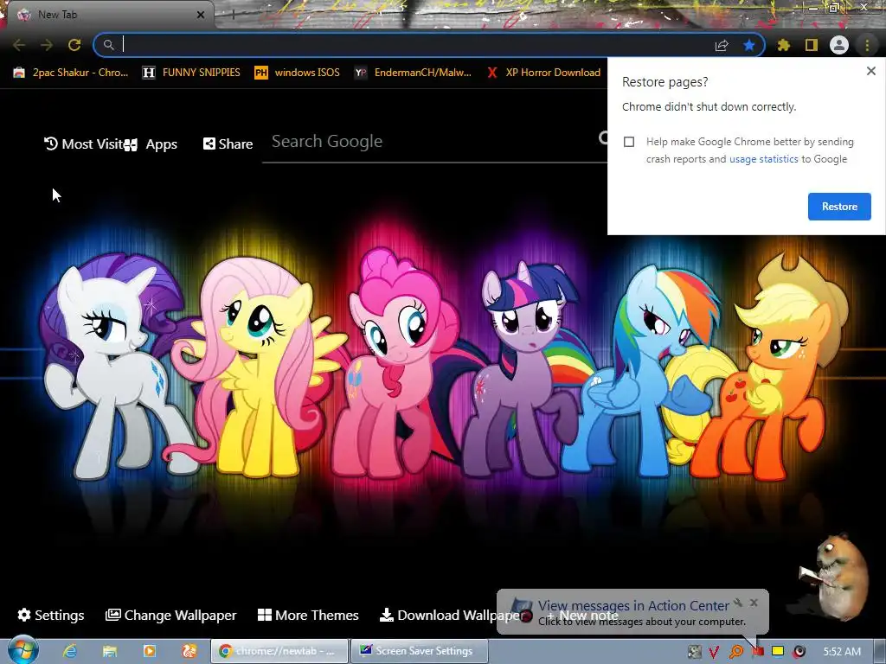This screenshot has width=886, height=664.
Task: Open a new tab with plus button
Action: point(232,15)
